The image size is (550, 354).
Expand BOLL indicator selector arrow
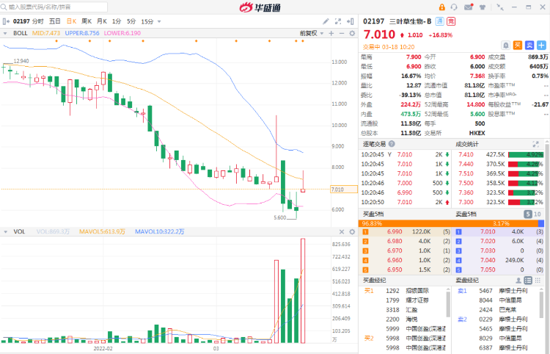[x=5, y=33]
